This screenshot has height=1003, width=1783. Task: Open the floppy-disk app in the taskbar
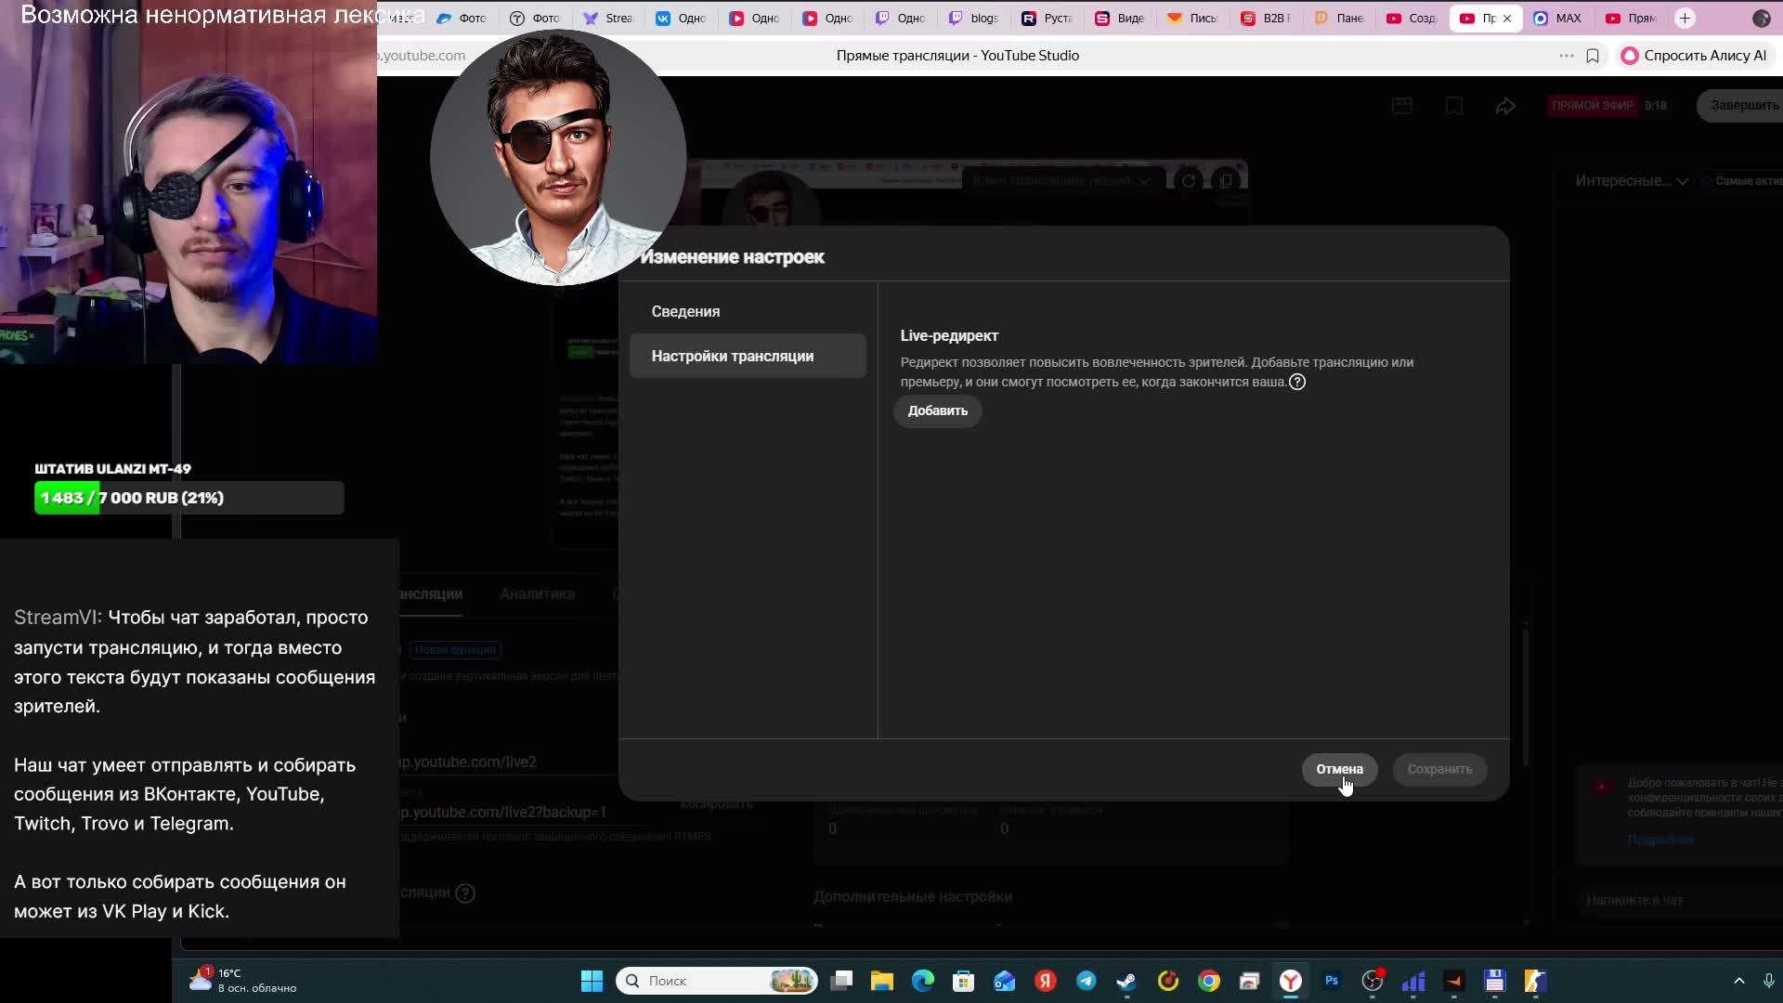click(x=1494, y=981)
